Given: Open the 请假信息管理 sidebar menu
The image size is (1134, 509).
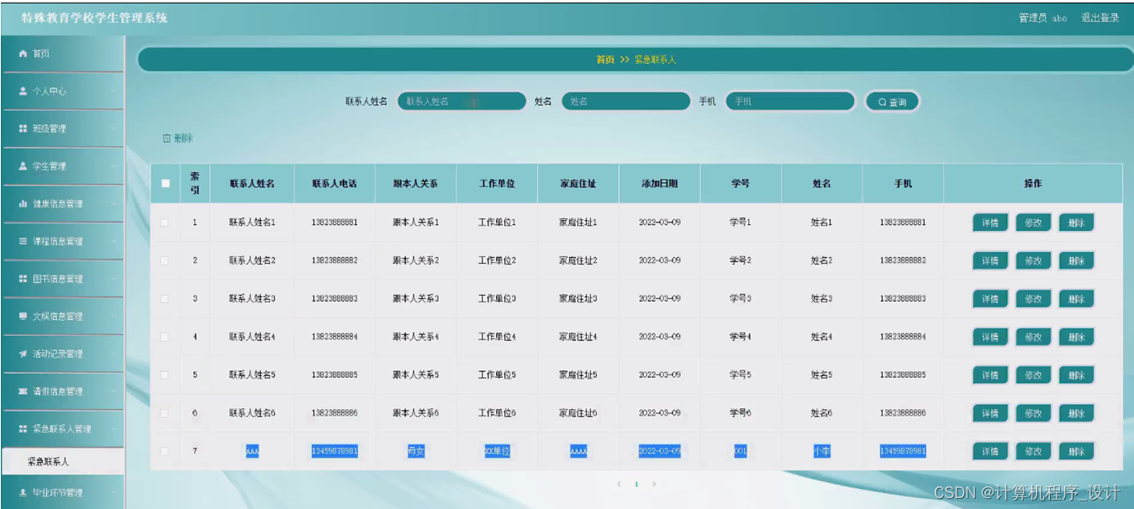Looking at the screenshot, I should (63, 391).
